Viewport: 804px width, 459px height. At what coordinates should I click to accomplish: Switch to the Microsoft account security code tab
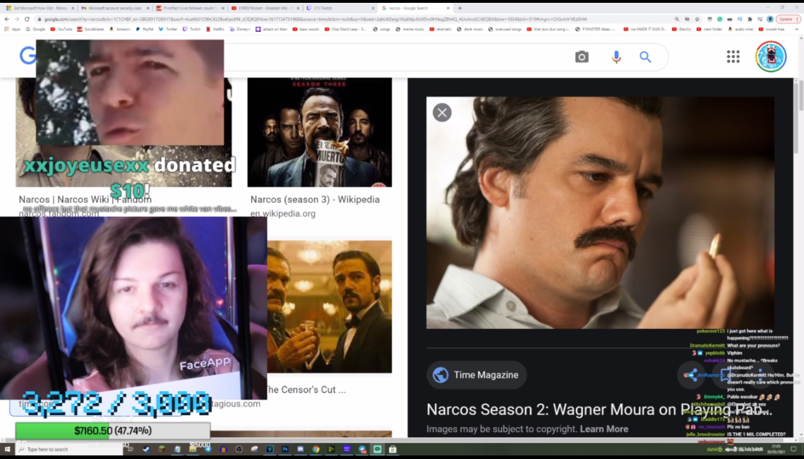(x=115, y=8)
